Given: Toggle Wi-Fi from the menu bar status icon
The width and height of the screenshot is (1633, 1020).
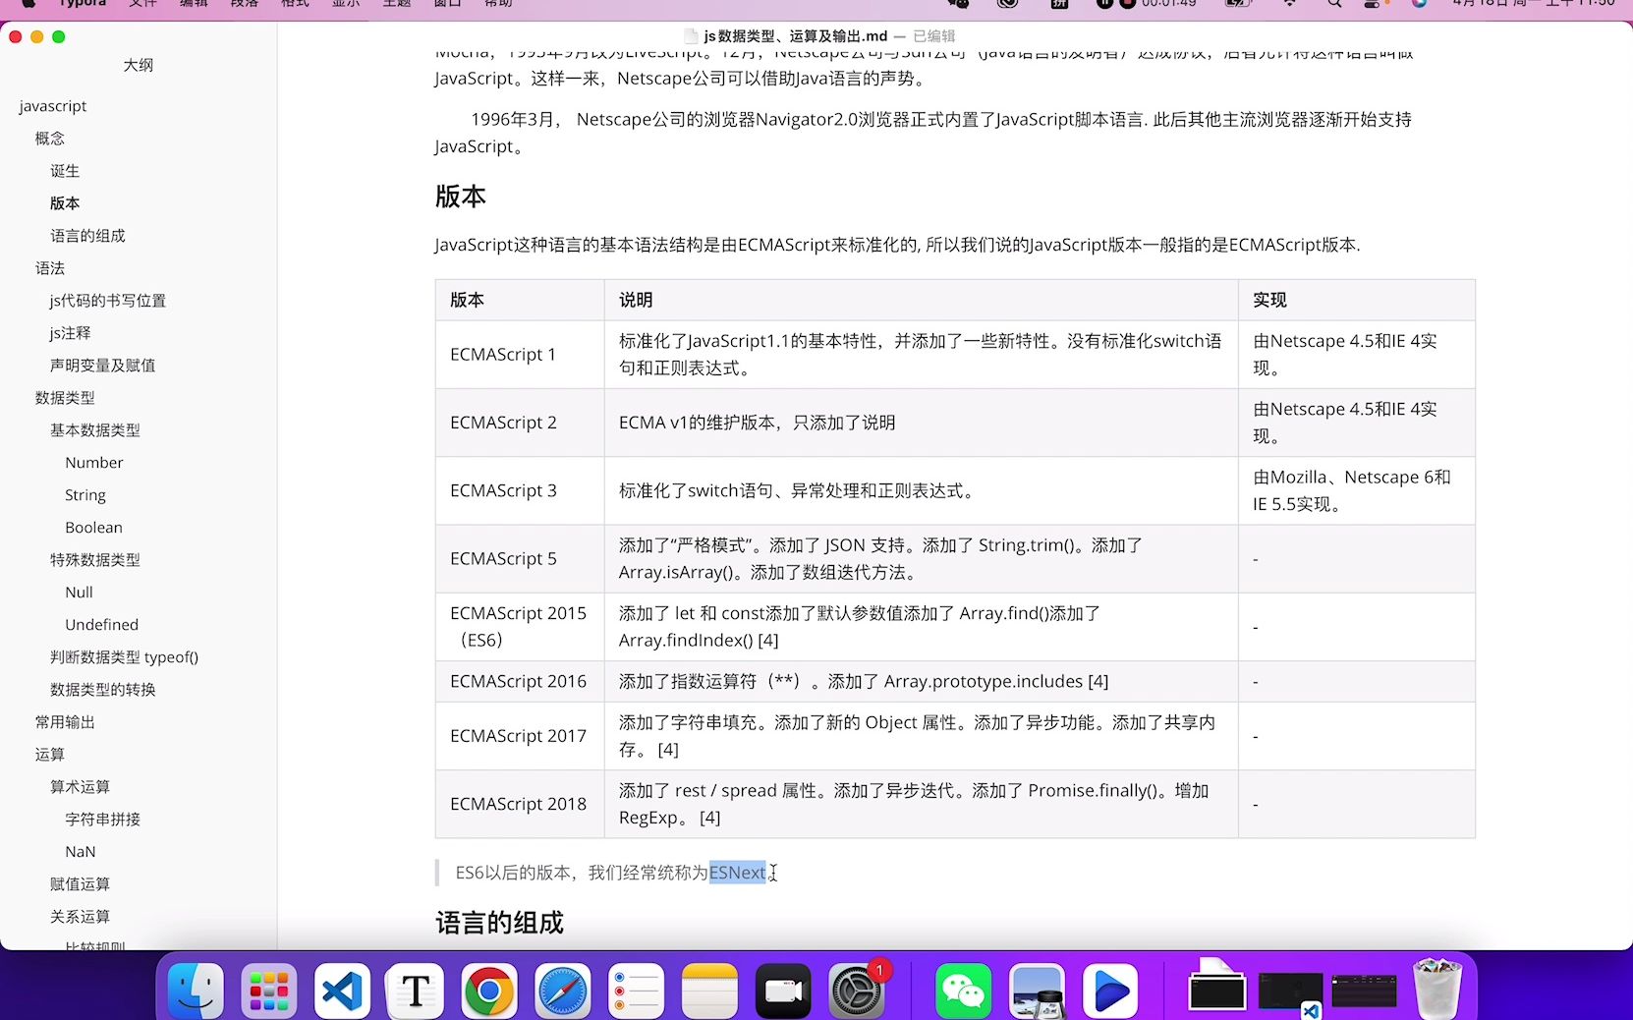Looking at the screenshot, I should pos(1288,4).
